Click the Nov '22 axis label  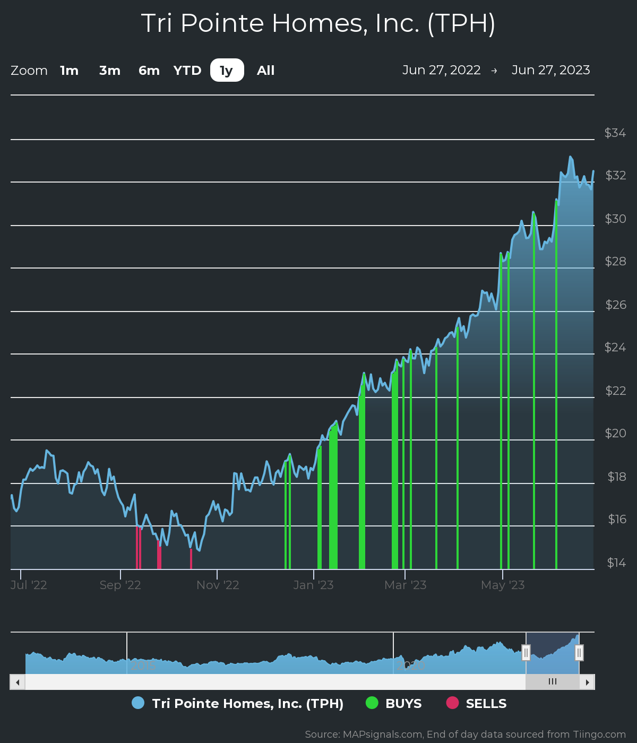pyautogui.click(x=218, y=585)
